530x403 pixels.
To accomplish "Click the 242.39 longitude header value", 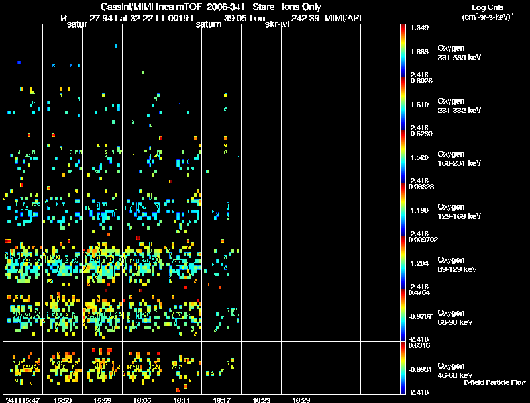I will point(305,18).
